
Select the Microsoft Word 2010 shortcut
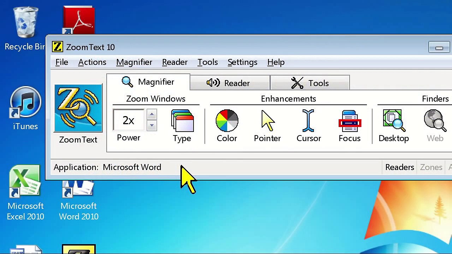tap(78, 200)
